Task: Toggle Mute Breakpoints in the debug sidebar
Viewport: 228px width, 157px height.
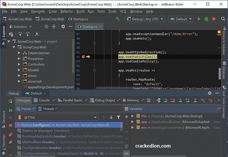Action: [11, 142]
